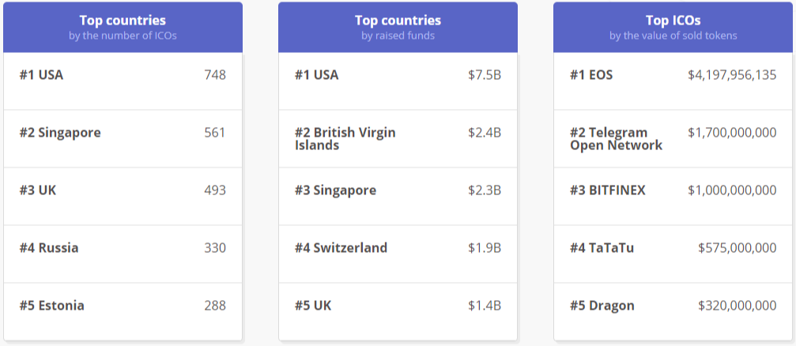The width and height of the screenshot is (796, 346).
Task: Click Singapore with $2.3B raised funds
Action: click(x=398, y=190)
